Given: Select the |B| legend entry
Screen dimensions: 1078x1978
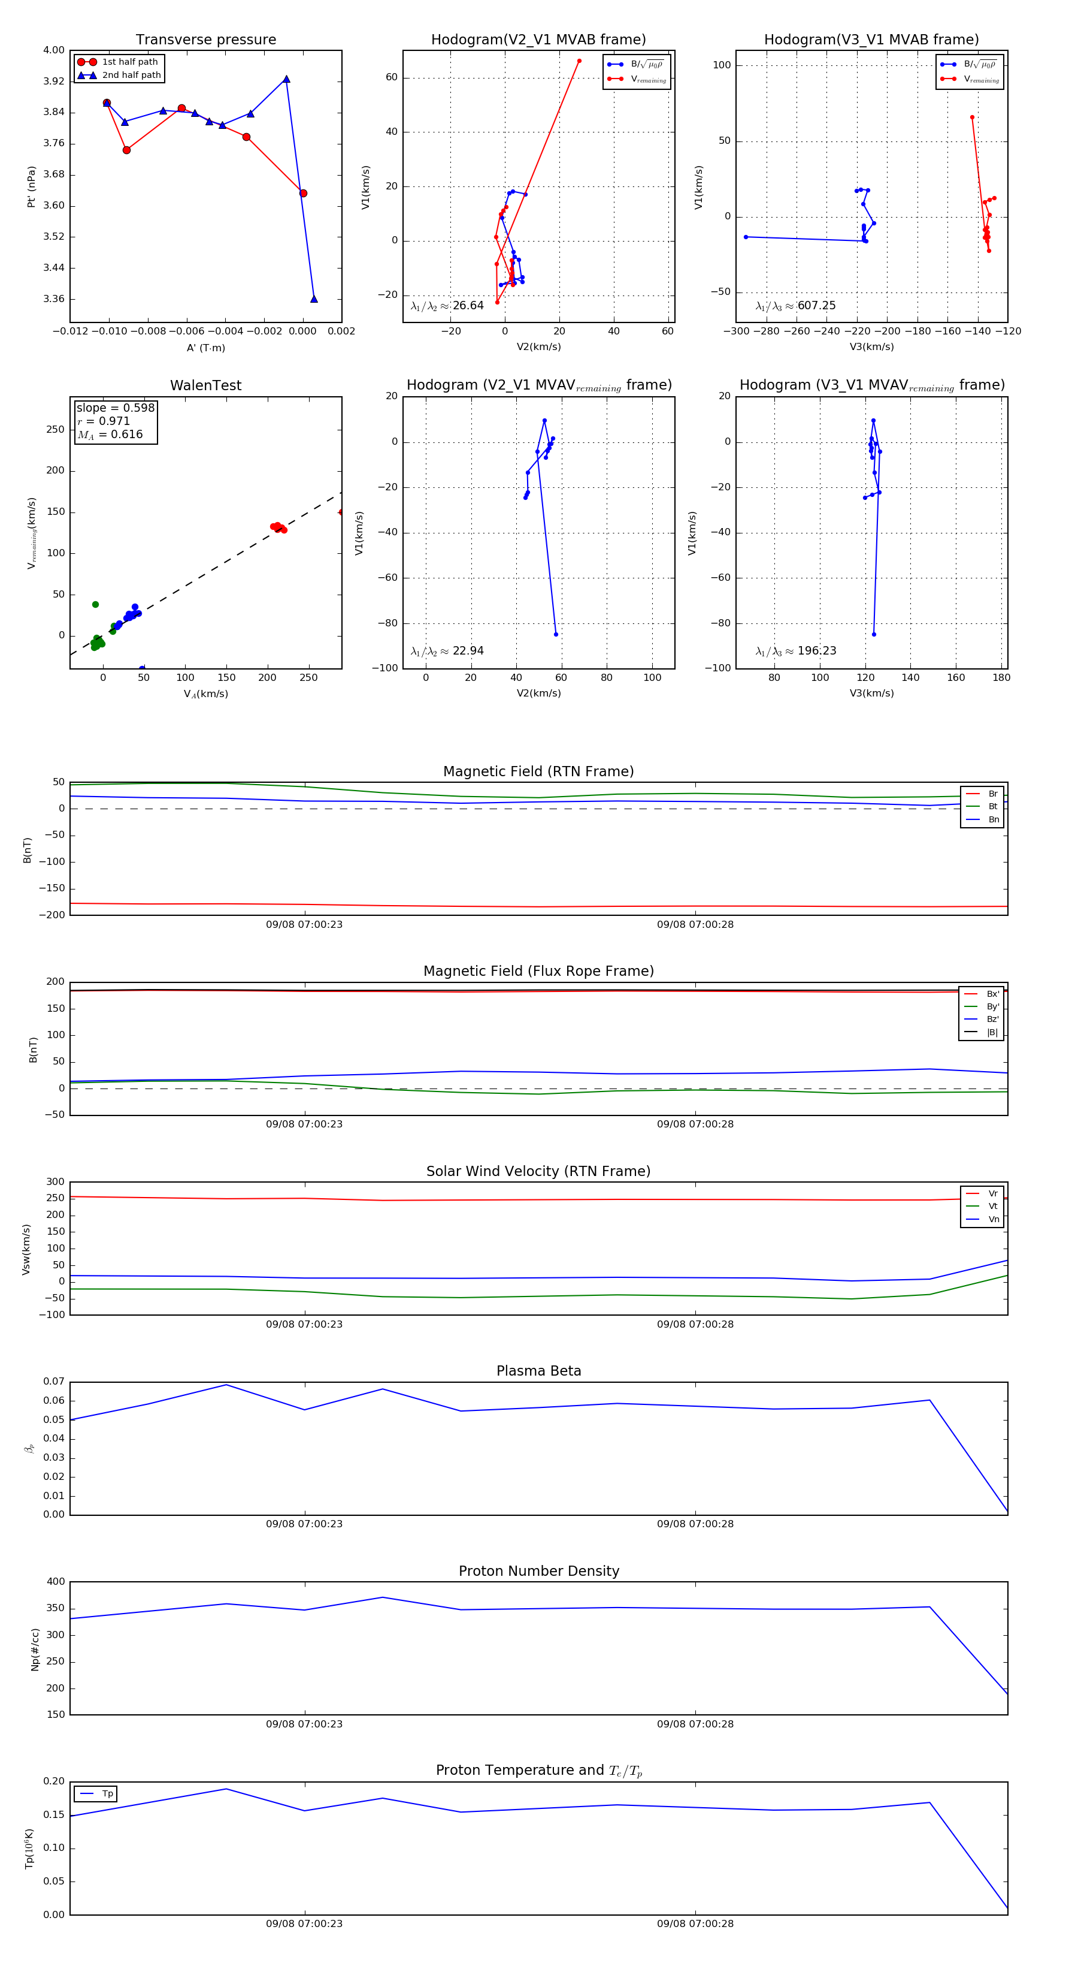Looking at the screenshot, I should 982,1032.
